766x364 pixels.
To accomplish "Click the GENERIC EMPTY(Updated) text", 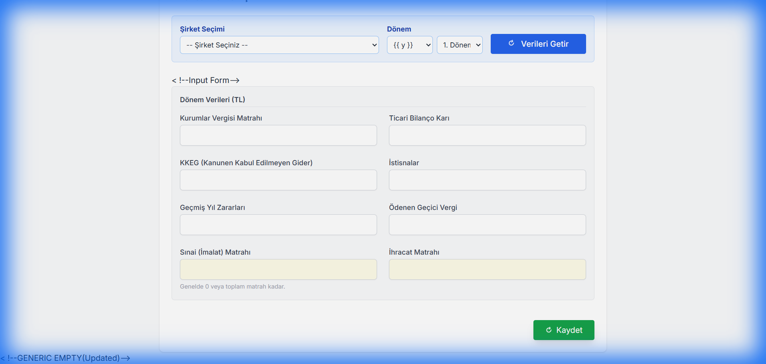I will [x=66, y=358].
